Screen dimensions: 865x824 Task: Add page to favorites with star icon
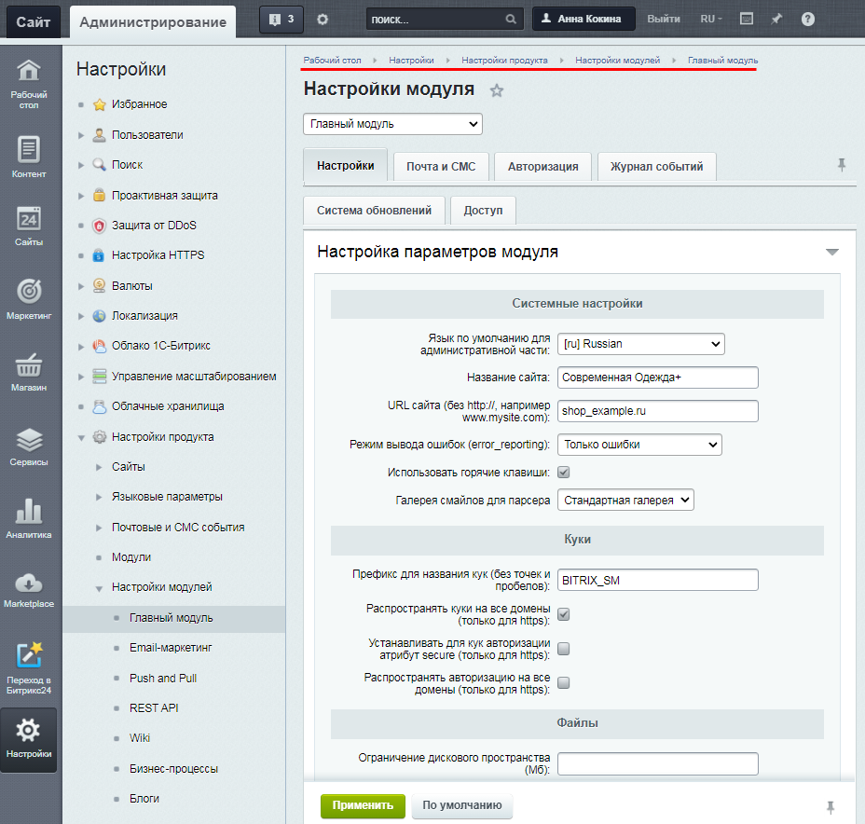pos(497,90)
